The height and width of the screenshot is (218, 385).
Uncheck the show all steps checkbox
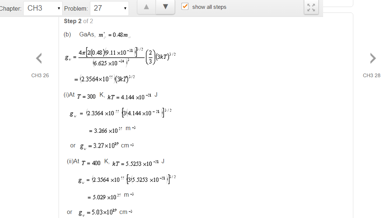click(x=185, y=6)
